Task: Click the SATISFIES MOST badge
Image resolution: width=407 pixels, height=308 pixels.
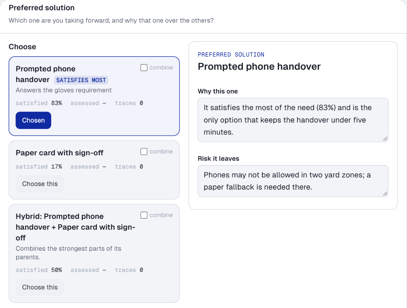Action: [x=81, y=80]
